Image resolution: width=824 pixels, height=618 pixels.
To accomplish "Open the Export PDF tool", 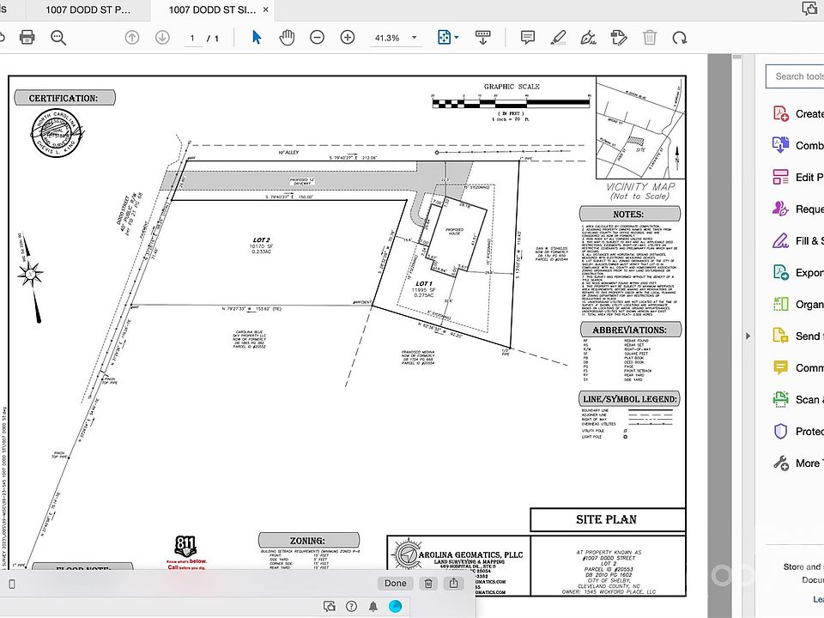I will coord(797,272).
